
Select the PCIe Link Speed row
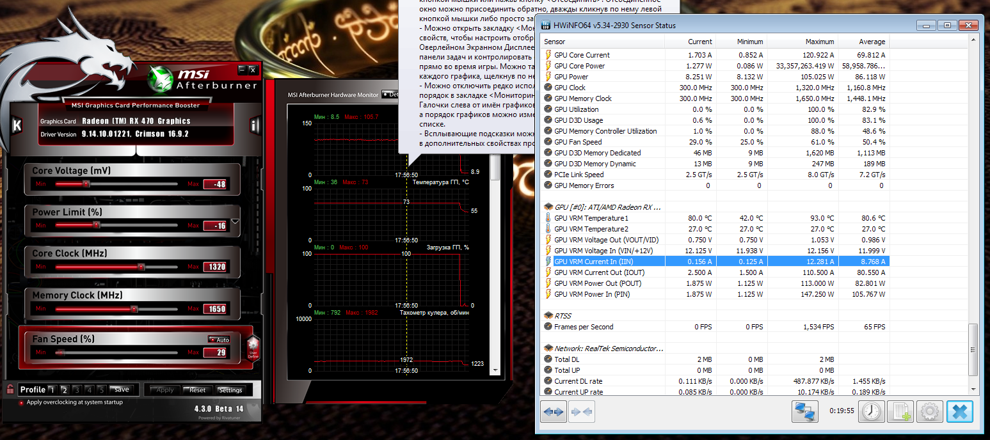pos(715,175)
